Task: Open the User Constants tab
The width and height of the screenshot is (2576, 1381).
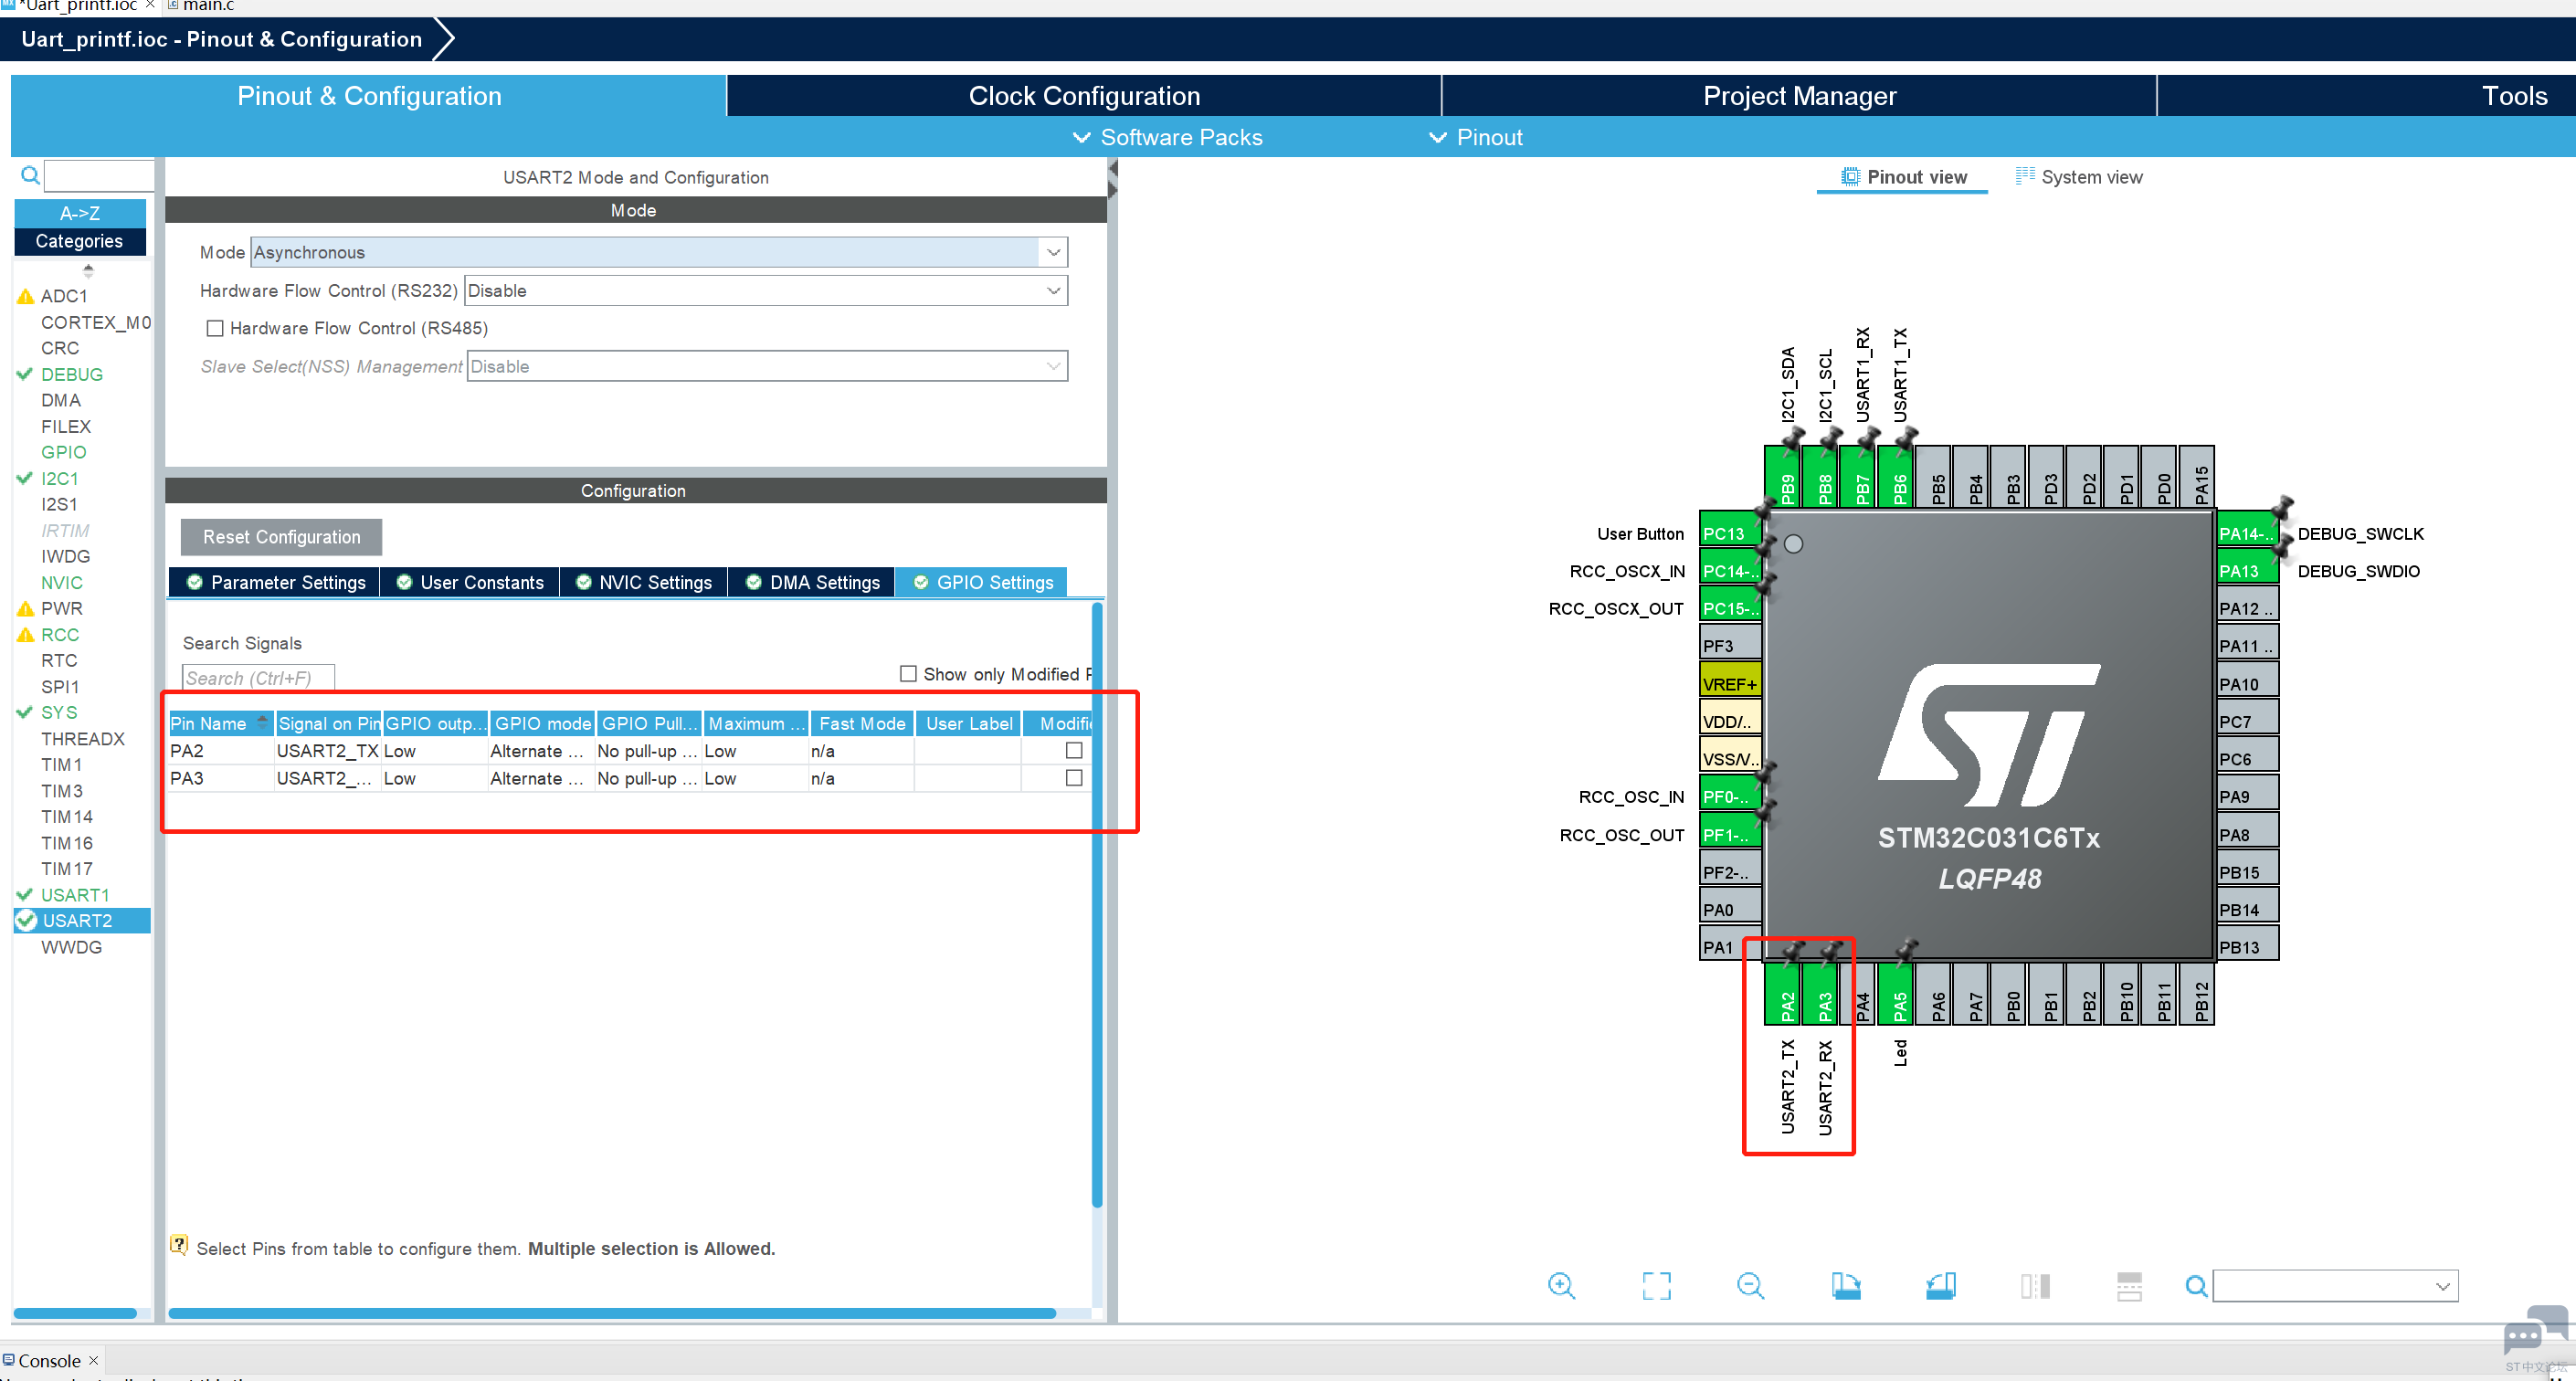Action: pyautogui.click(x=470, y=582)
